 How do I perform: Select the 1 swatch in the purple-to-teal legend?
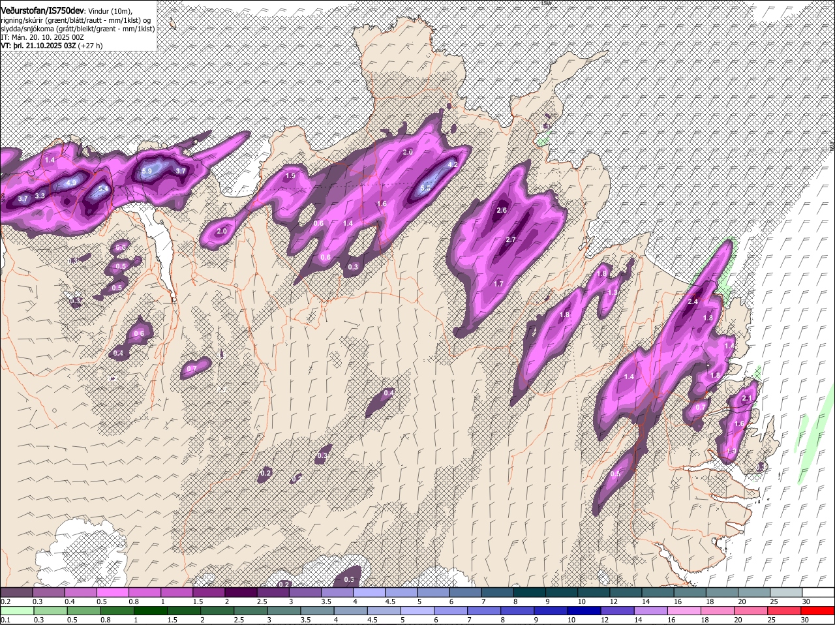pos(176,592)
